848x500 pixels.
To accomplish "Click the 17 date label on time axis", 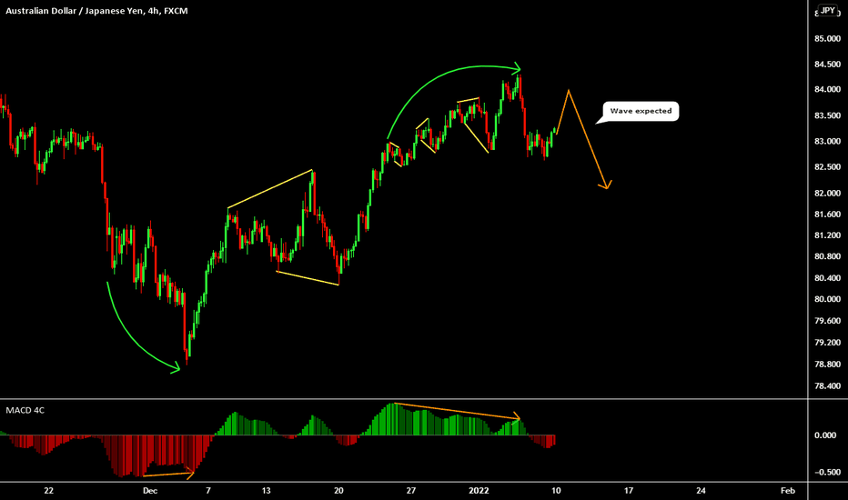I will [x=629, y=491].
